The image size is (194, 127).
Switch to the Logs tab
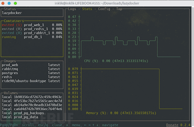(x=72, y=9)
